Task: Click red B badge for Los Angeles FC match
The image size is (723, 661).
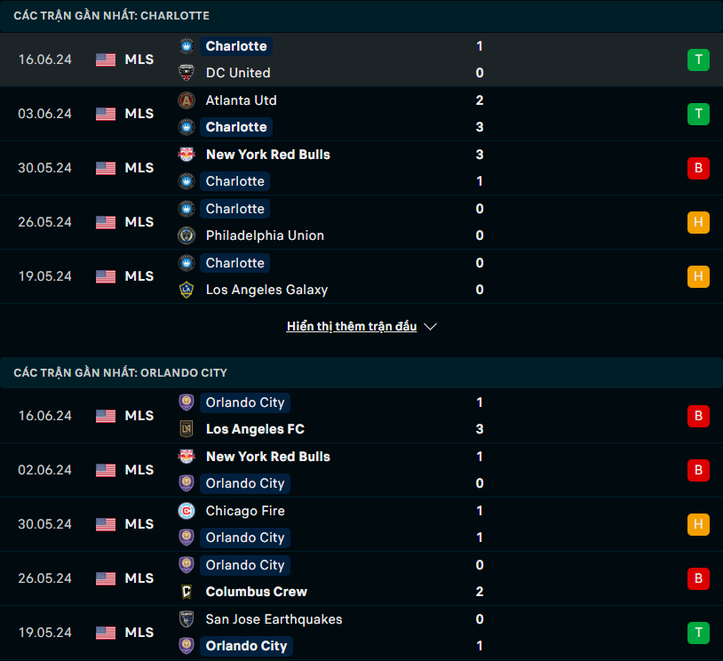Action: click(x=698, y=416)
